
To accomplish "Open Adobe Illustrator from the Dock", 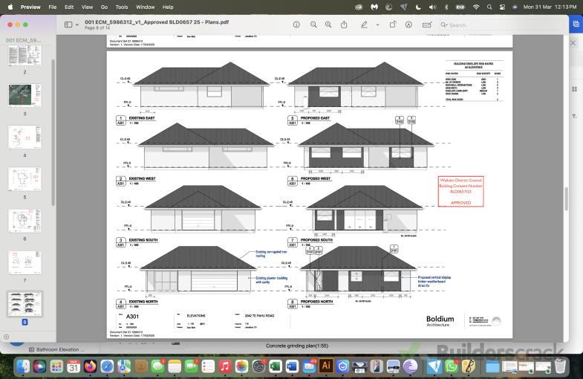I will [x=325, y=366].
